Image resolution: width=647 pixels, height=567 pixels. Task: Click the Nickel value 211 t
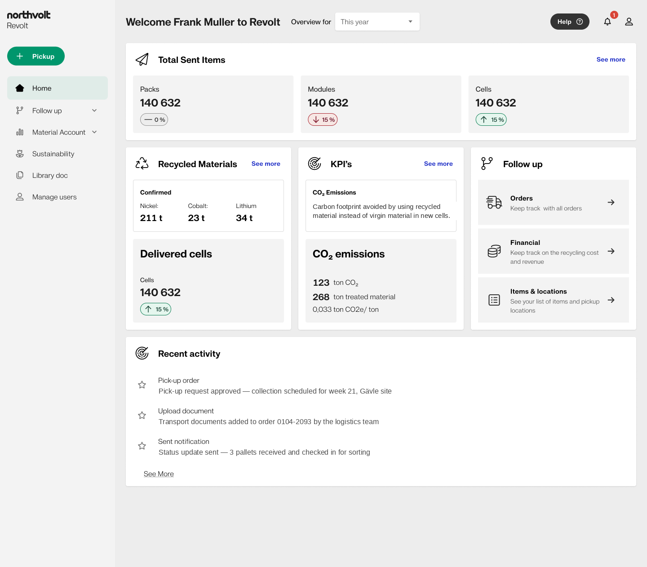coord(151,218)
